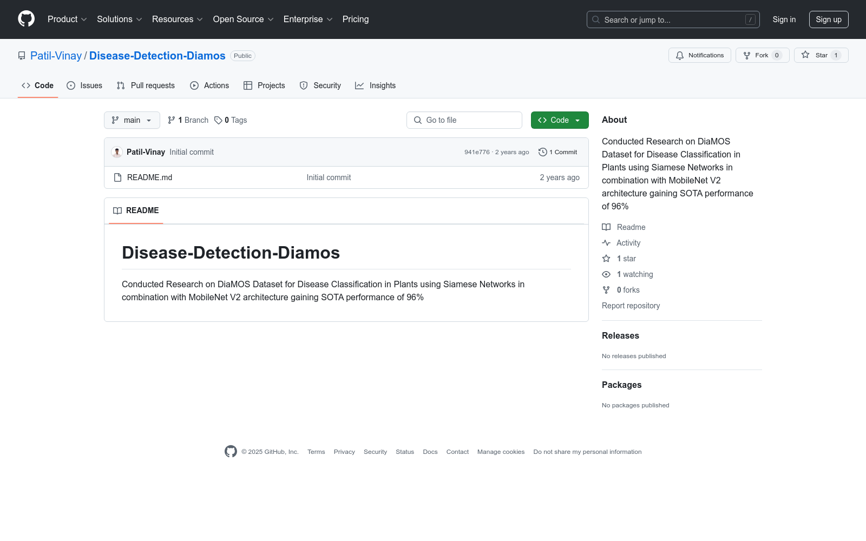Image resolution: width=866 pixels, height=541 pixels.
Task: View the 1 Commit history
Action: point(558,152)
